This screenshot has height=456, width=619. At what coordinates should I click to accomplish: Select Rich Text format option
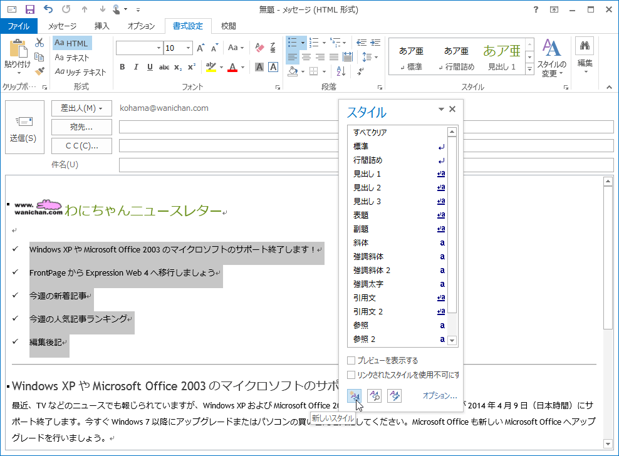click(x=81, y=72)
